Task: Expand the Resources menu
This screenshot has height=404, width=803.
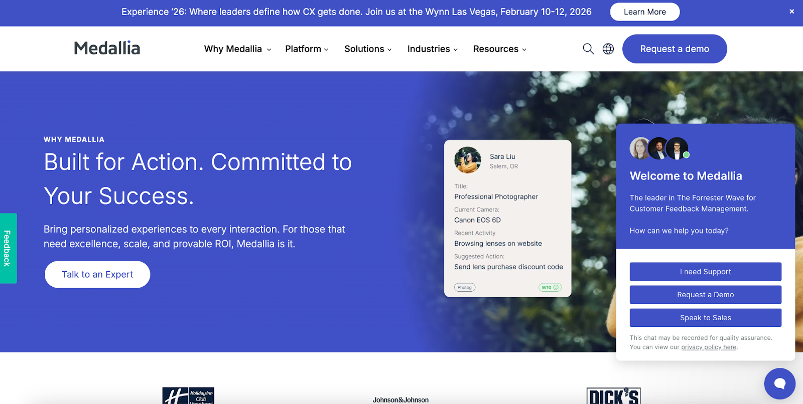Action: (500, 49)
